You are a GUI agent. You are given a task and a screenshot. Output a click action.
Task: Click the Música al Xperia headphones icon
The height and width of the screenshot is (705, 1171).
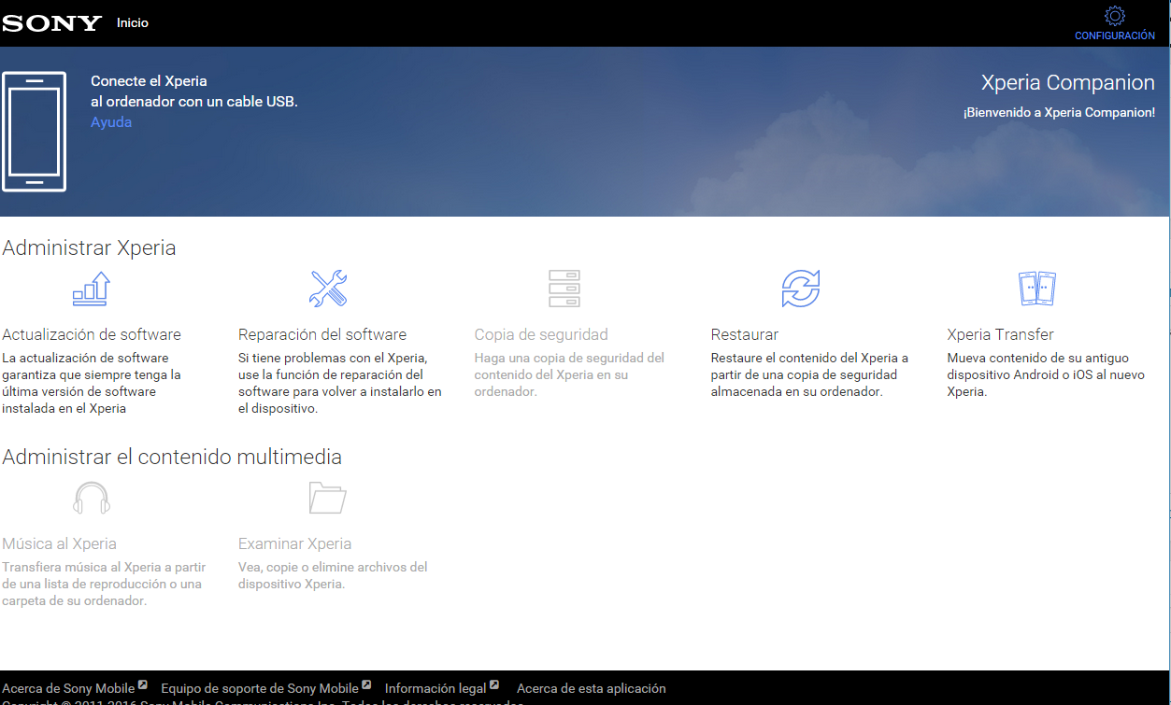click(92, 498)
